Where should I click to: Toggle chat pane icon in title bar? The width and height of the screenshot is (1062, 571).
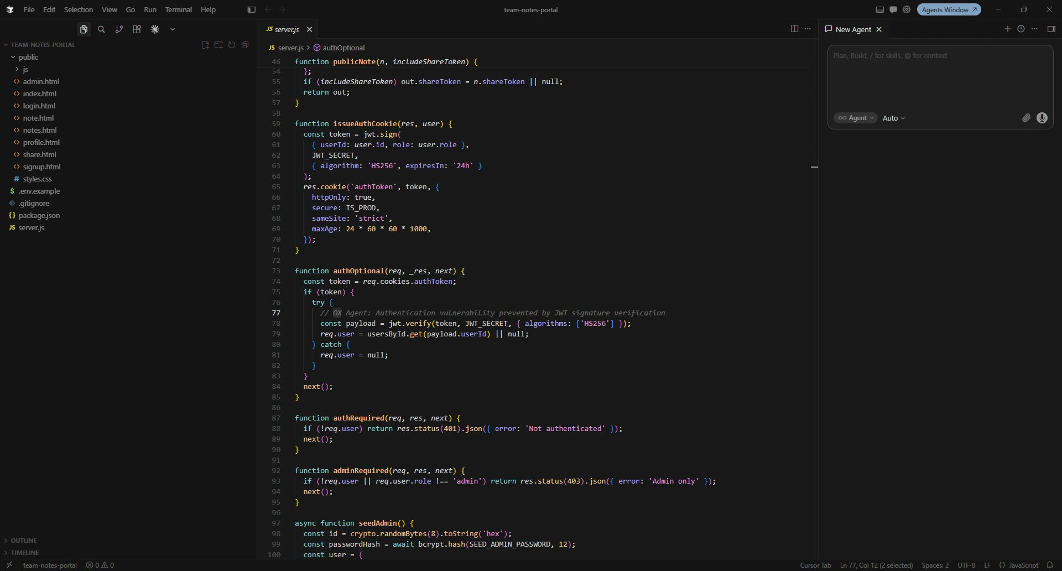pos(893,9)
